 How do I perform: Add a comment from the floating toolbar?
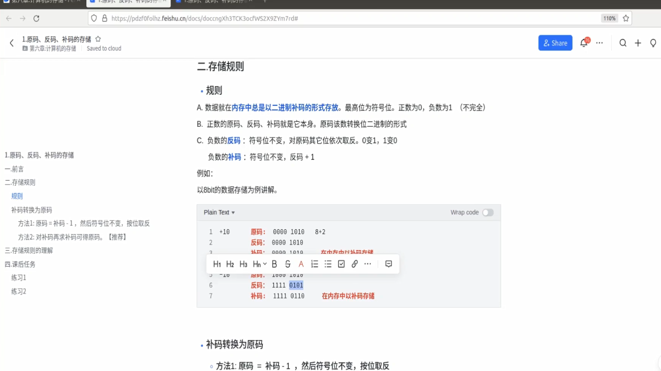point(389,264)
